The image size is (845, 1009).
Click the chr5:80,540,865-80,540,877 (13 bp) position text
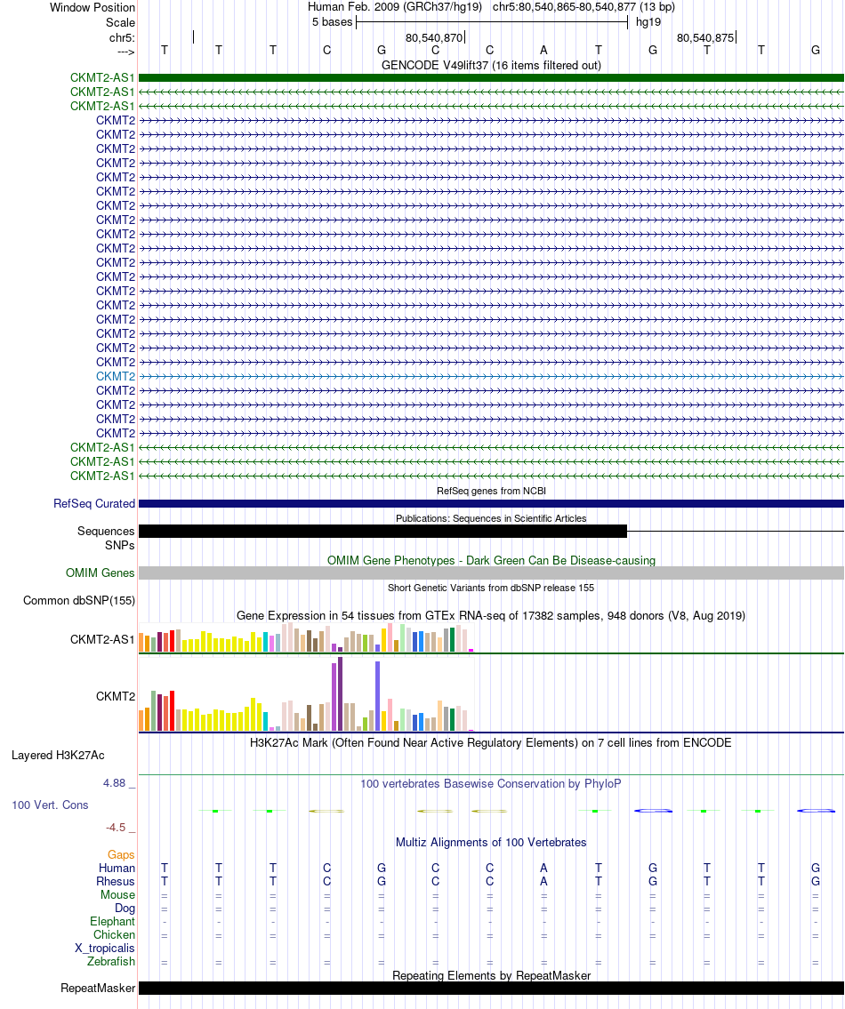tap(583, 7)
